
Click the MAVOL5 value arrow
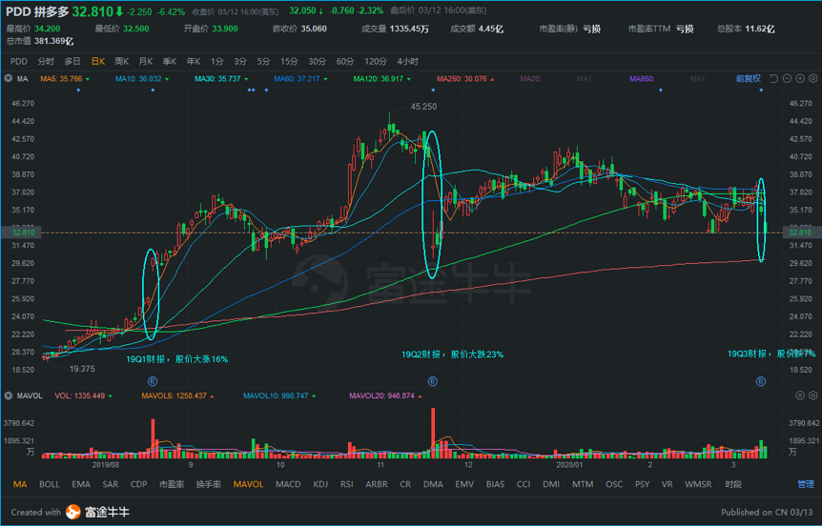[x=213, y=396]
